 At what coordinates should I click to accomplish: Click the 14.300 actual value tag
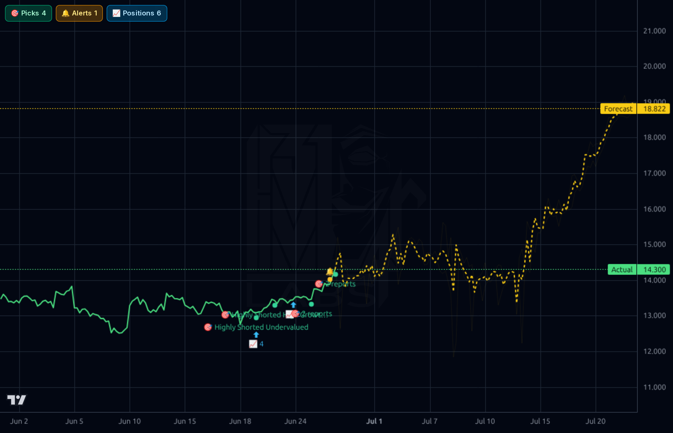coord(654,270)
